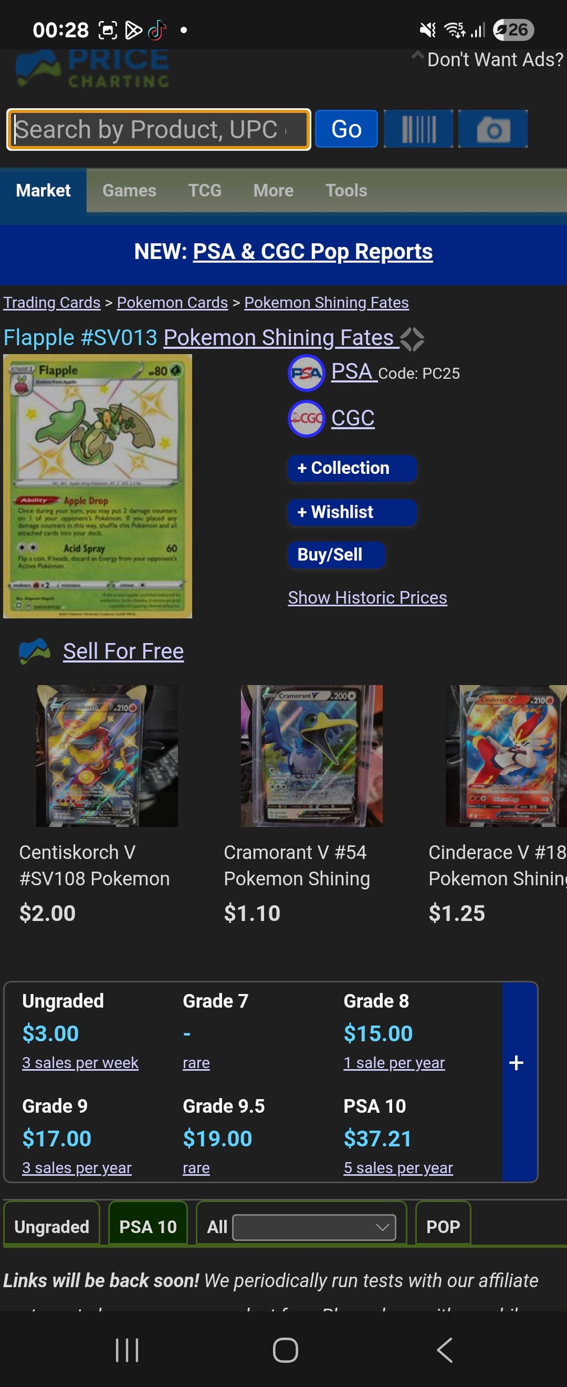Click the diamond icon beside Shining Fates title
This screenshot has height=1387, width=567.
(412, 339)
